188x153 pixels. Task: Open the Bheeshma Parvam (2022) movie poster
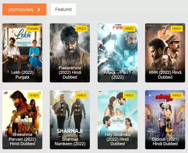pos(22,119)
